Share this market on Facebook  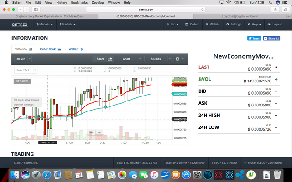(x=271, y=38)
